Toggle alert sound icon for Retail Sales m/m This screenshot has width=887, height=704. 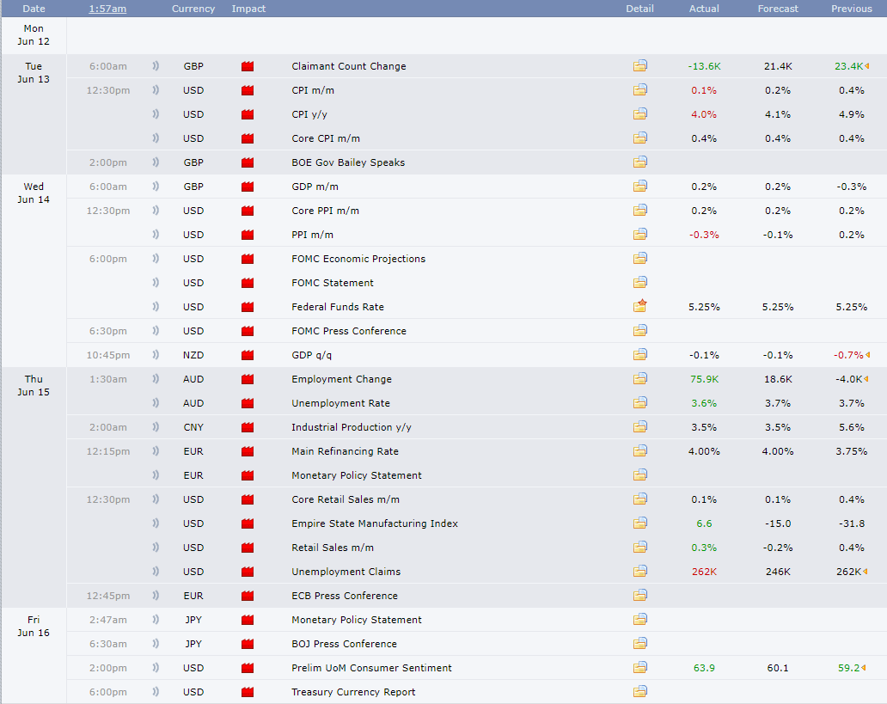pyautogui.click(x=156, y=548)
